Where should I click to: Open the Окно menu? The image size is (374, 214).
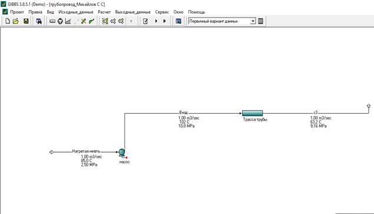pyautogui.click(x=178, y=12)
